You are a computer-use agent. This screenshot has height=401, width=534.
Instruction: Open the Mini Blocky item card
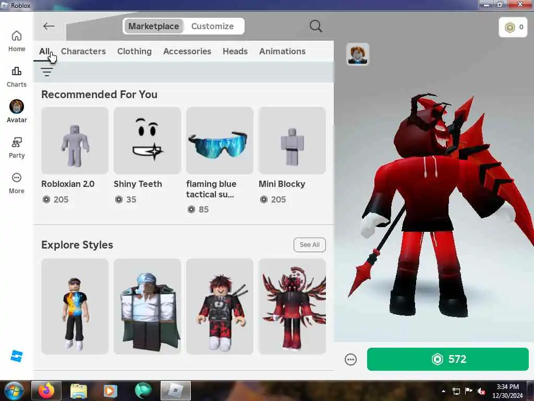[292, 156]
